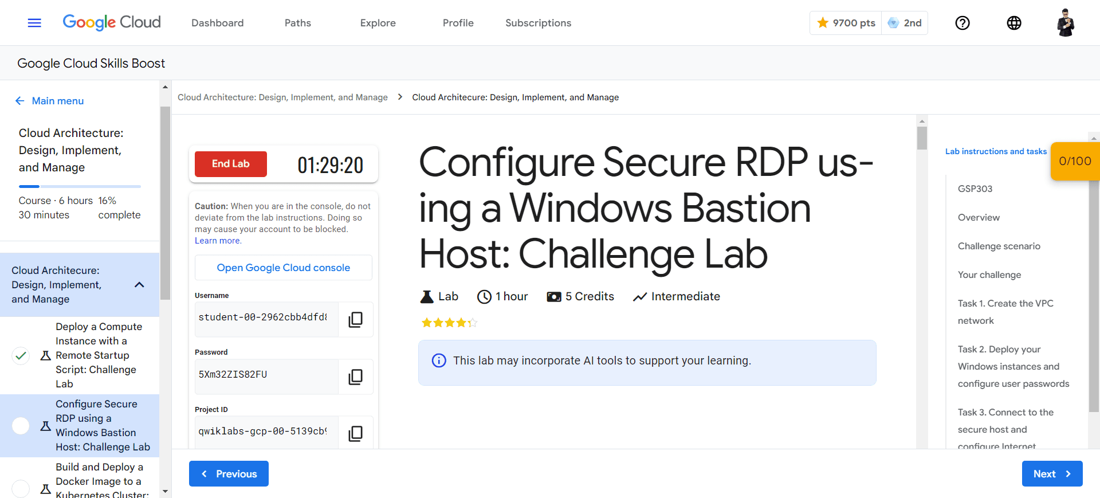Click the info icon in AI tools notice

[439, 360]
